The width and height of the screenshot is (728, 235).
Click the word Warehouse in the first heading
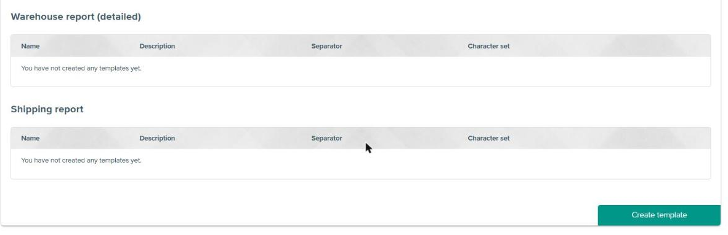(x=37, y=17)
